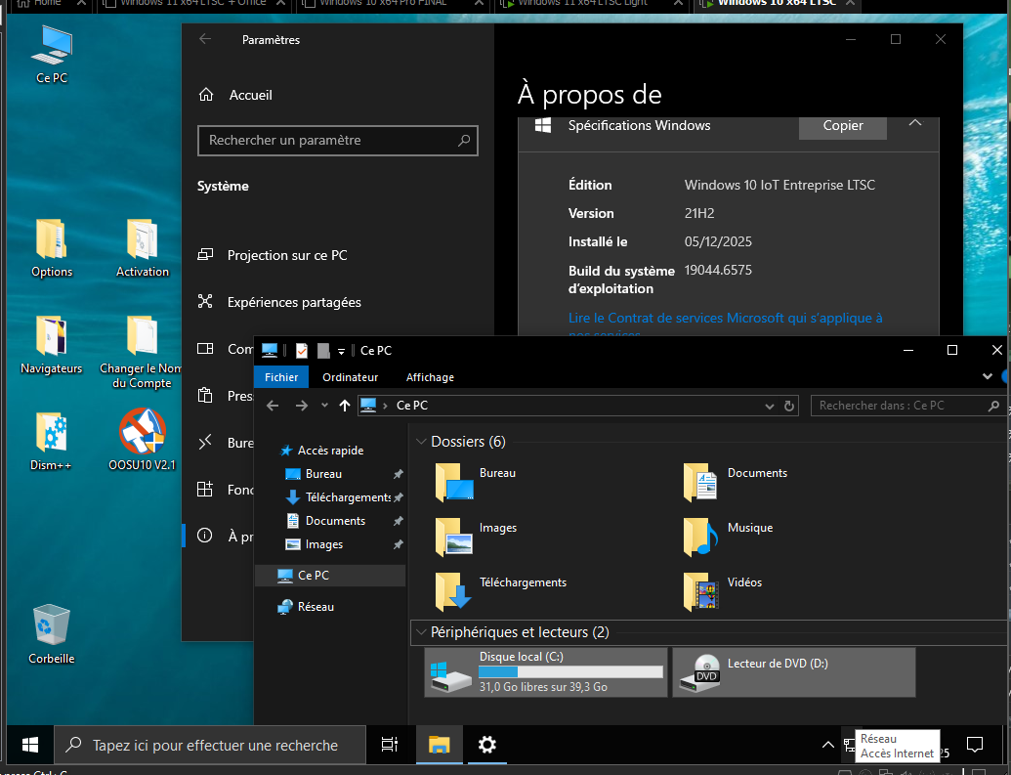Viewport: 1011px width, 775px height.
Task: Click the Windows Start button
Action: pyautogui.click(x=29, y=746)
